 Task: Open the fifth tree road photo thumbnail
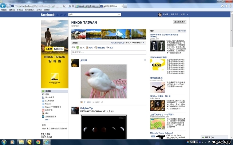(x=139, y=34)
